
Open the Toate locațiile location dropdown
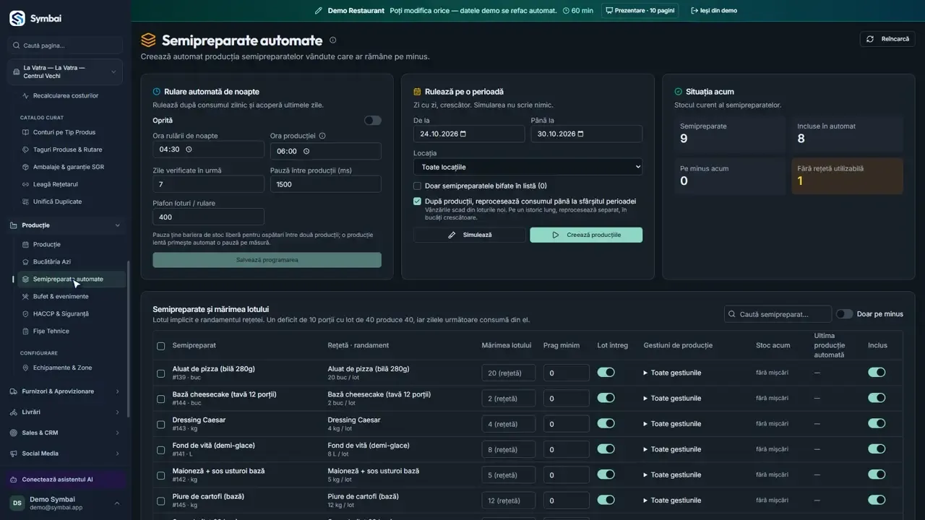pyautogui.click(x=528, y=167)
